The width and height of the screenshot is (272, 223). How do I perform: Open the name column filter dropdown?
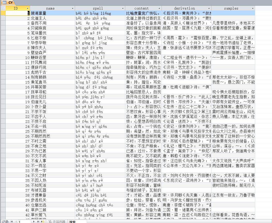72,8
